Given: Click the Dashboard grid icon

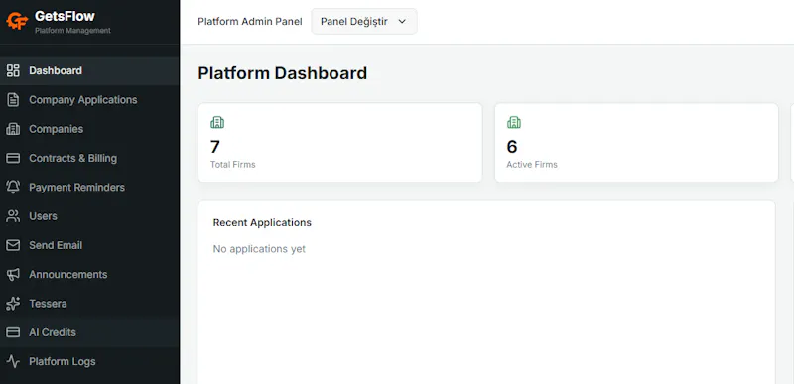Looking at the screenshot, I should tap(13, 70).
